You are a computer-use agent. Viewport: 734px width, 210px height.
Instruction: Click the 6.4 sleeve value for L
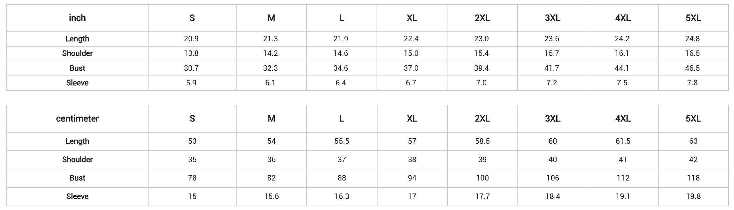coord(341,83)
